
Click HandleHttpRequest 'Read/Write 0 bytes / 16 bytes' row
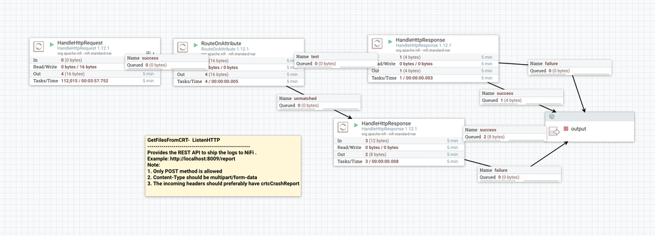click(x=94, y=67)
